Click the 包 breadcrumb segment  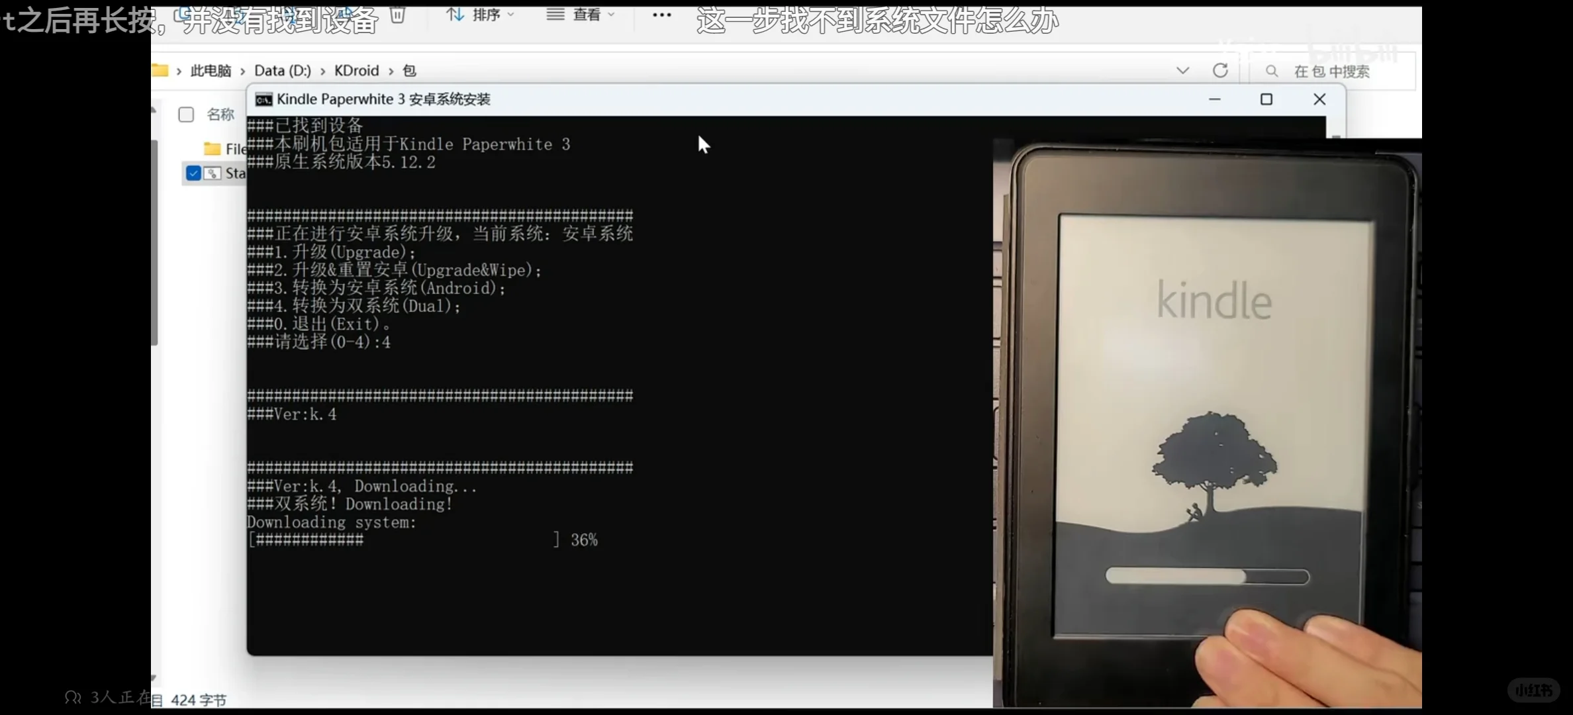(409, 70)
